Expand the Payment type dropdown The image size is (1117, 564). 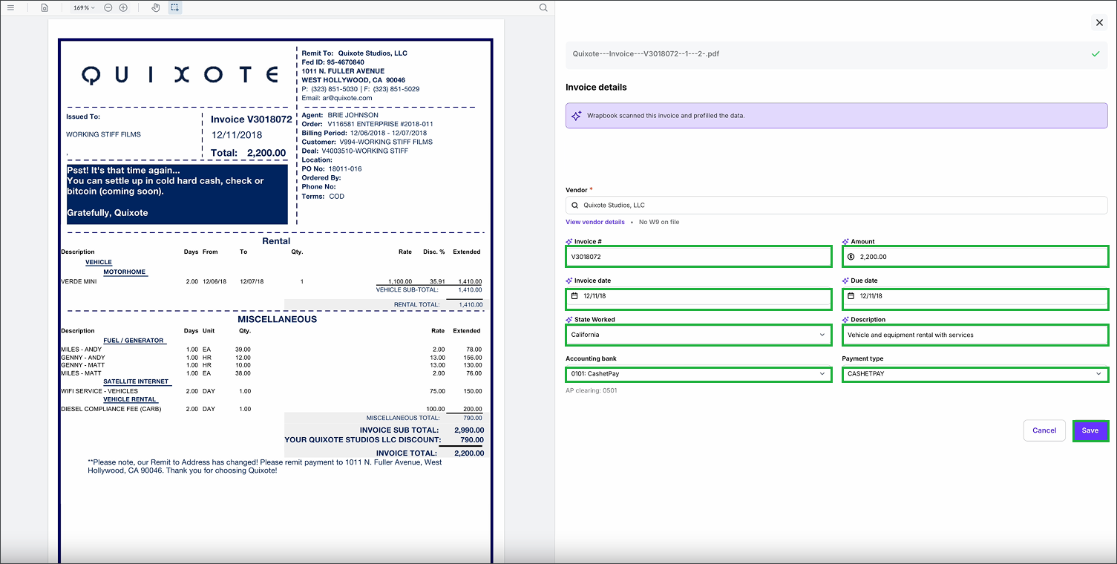tap(975, 373)
